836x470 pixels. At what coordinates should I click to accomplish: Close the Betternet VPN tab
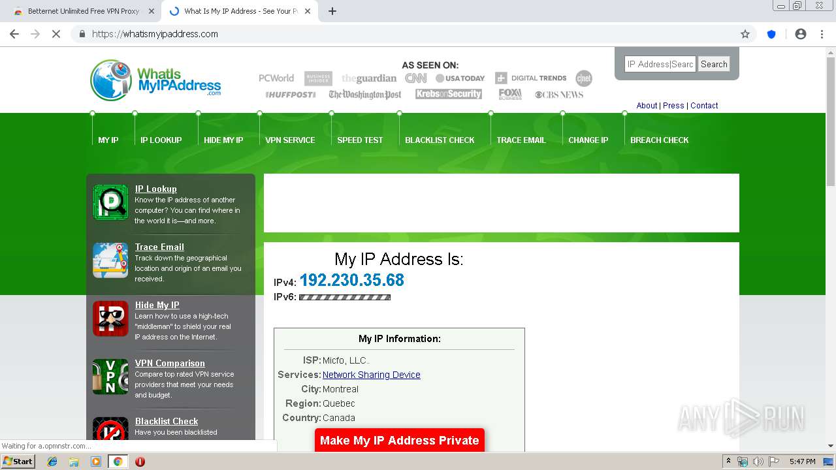coord(152,11)
